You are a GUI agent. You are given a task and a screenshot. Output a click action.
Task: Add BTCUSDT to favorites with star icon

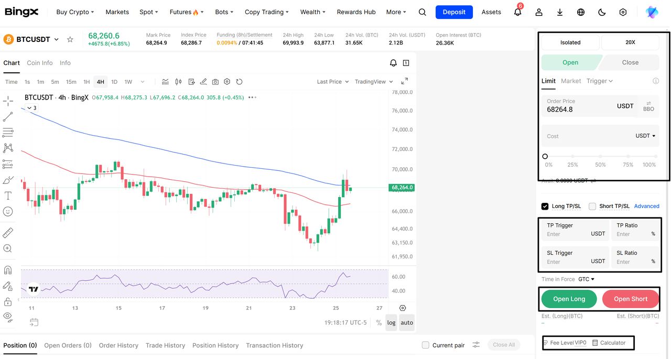(x=70, y=39)
